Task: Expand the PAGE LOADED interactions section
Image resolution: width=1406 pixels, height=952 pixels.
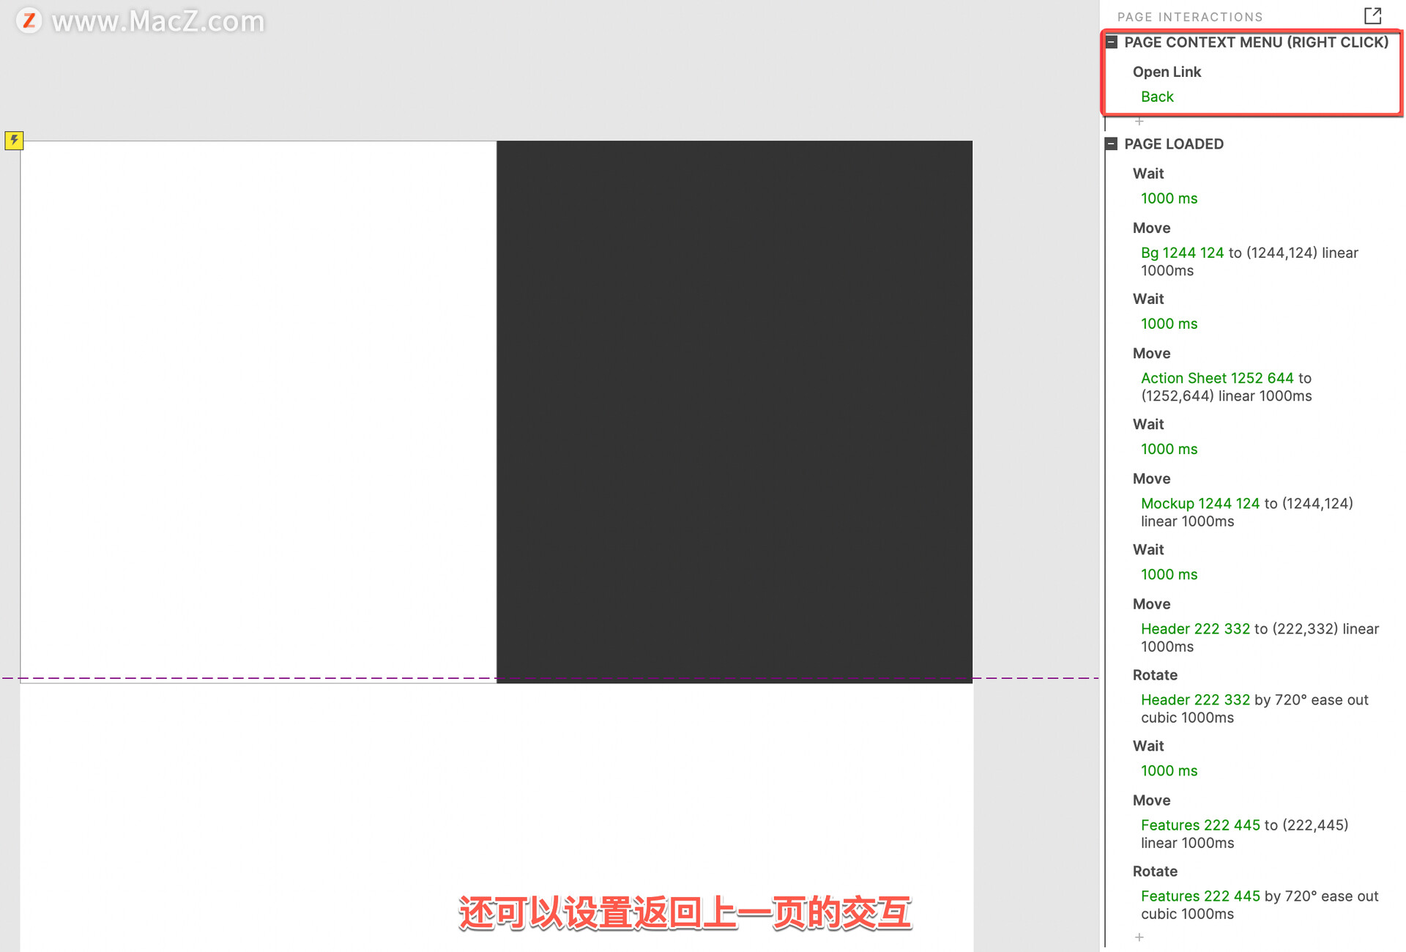Action: coord(1113,144)
